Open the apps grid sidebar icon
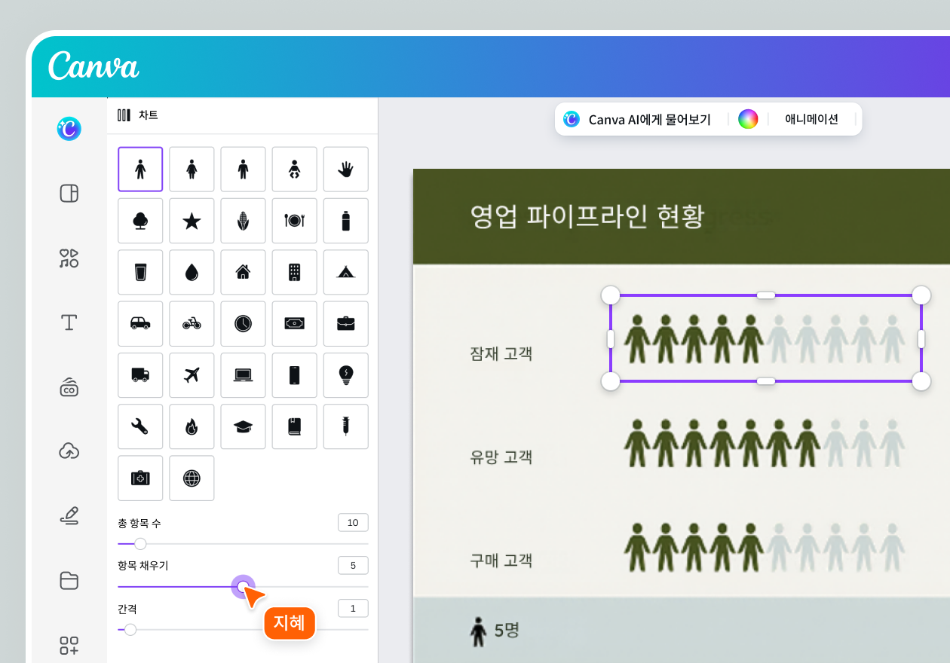 (69, 645)
